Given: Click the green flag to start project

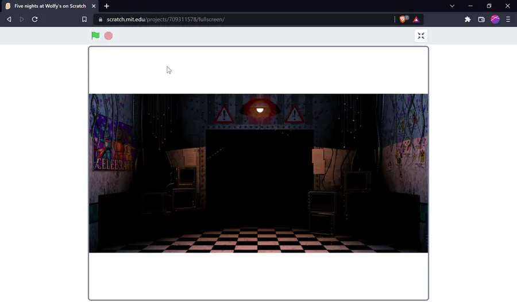Looking at the screenshot, I should (95, 36).
